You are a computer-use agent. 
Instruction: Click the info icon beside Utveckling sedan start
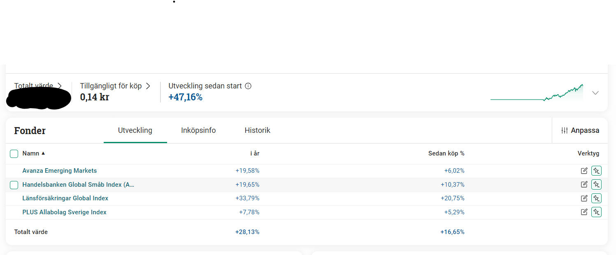pyautogui.click(x=248, y=86)
